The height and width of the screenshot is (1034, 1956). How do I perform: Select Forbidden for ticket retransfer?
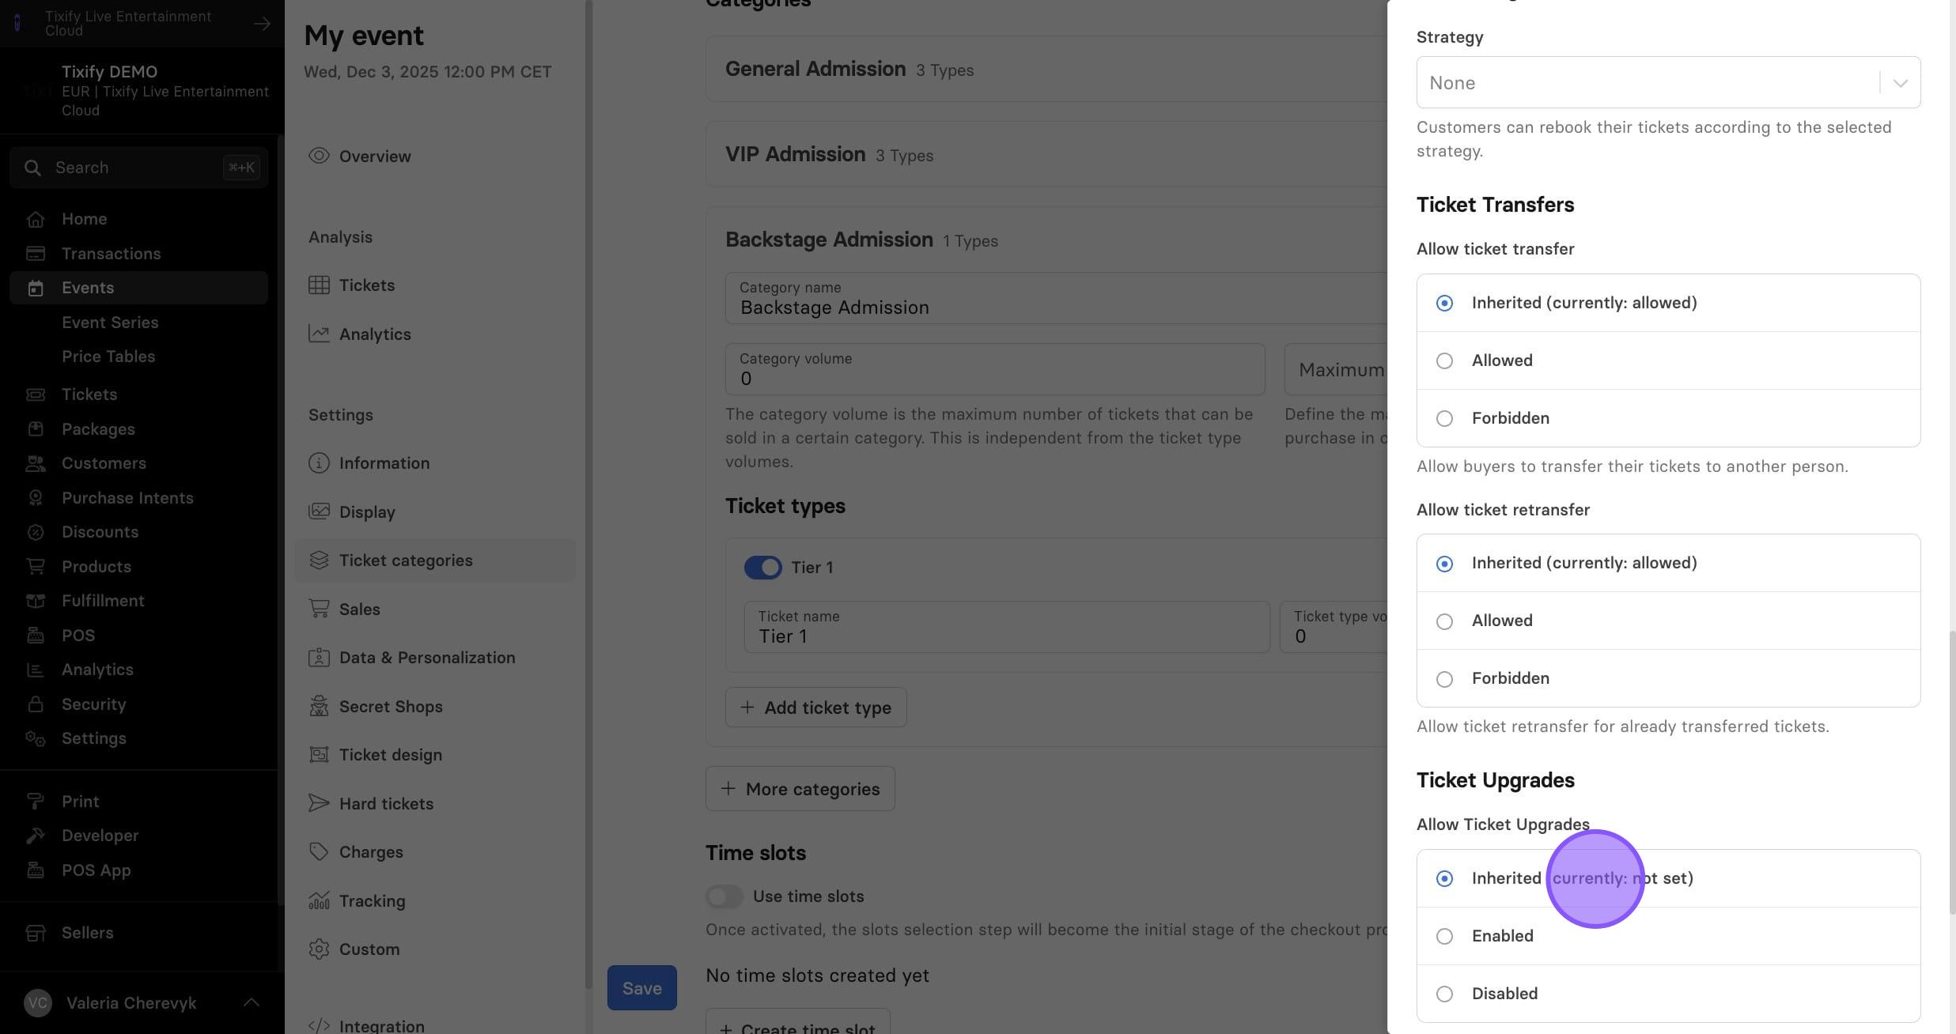click(x=1668, y=678)
